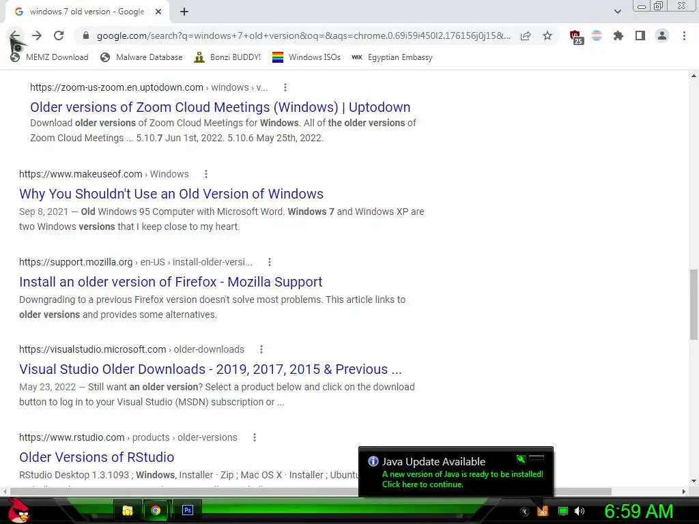Viewport: 699px width, 524px height.
Task: Click the https://www.rstudio.com URL text
Action: [72, 437]
